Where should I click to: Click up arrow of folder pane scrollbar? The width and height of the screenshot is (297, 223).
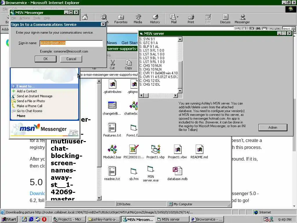[99, 81]
